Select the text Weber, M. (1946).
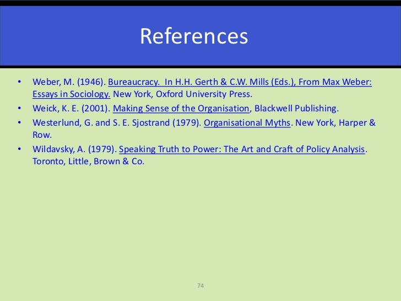 [x=69, y=82]
